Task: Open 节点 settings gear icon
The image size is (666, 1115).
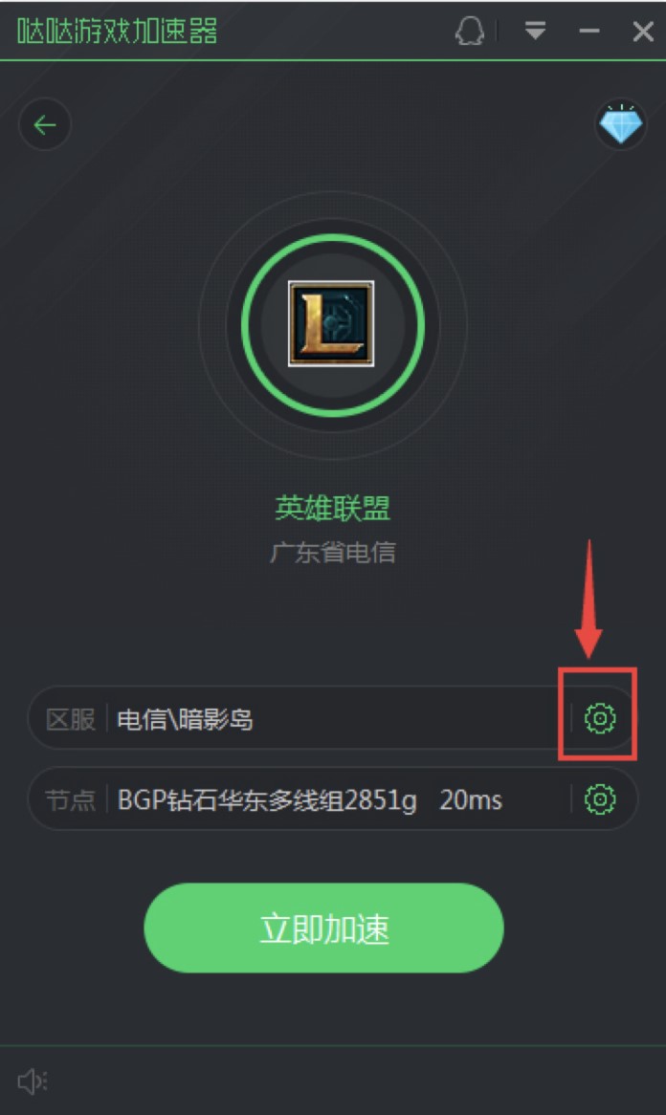Action: coord(600,799)
